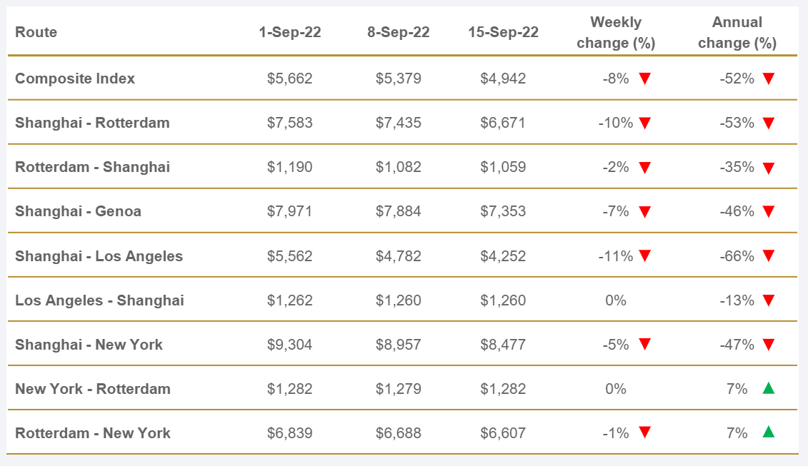Click the red annual change arrow for Shanghai - Rotterdam

coord(769,123)
